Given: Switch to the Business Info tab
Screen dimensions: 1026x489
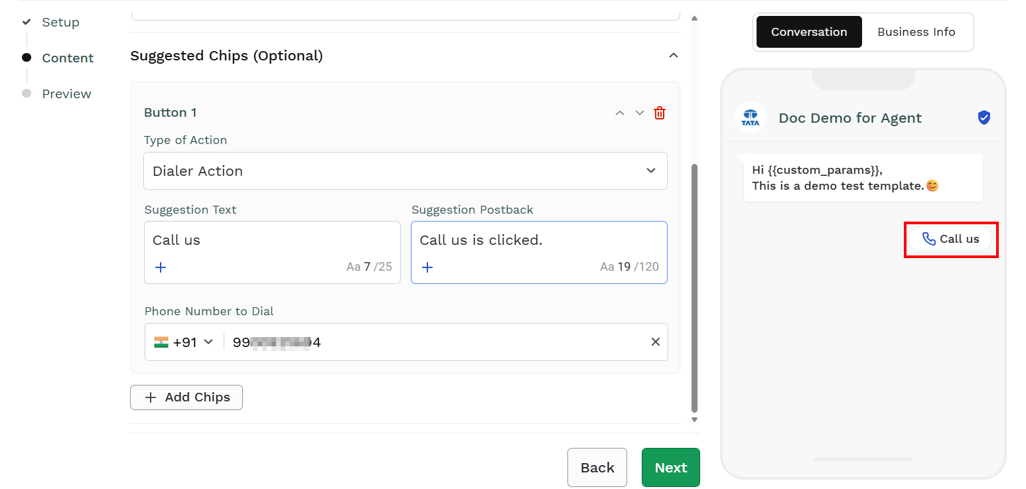Looking at the screenshot, I should pyautogui.click(x=916, y=32).
